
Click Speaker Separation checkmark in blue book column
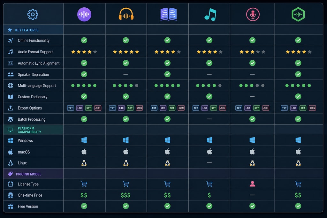click(x=167, y=74)
